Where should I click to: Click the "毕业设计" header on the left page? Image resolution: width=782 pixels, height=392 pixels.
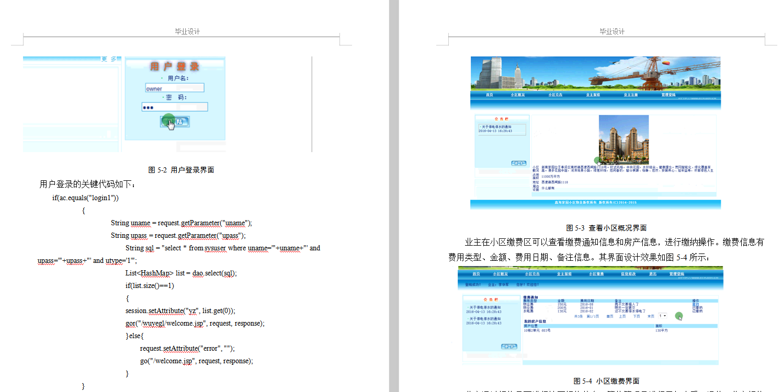point(187,31)
